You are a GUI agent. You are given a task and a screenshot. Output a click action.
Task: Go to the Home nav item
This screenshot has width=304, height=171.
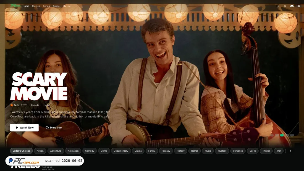[26, 6]
